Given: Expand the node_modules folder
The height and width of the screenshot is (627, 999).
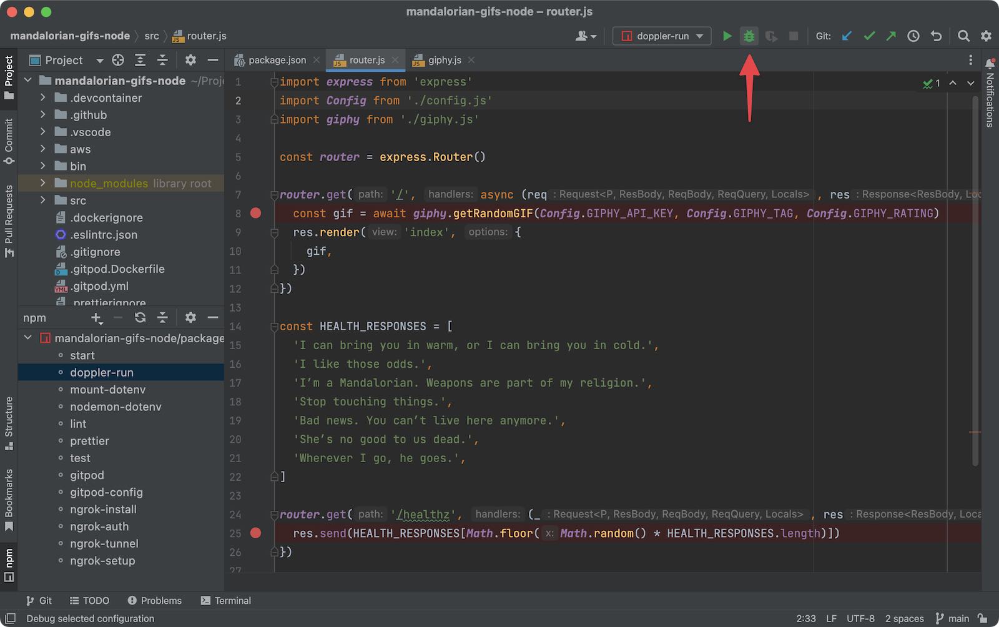Looking at the screenshot, I should pos(42,183).
